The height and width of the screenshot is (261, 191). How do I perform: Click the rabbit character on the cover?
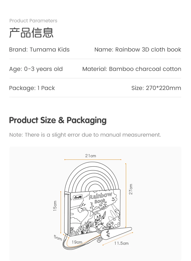tap(98, 218)
